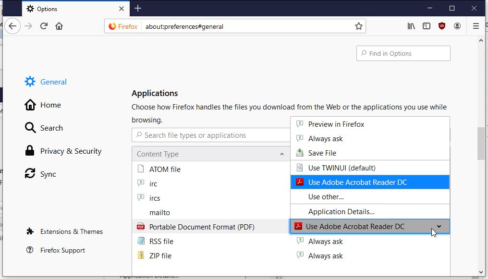Click the page scroll-up arrow

(481, 40)
